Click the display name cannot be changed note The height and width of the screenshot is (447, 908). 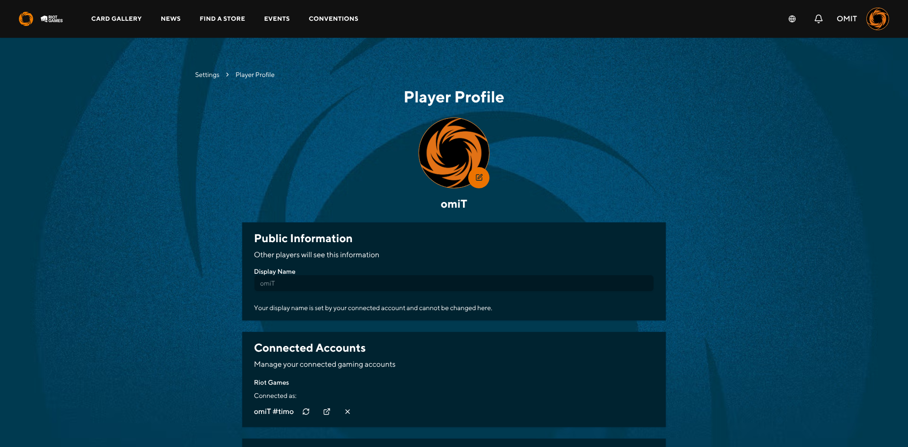(373, 308)
